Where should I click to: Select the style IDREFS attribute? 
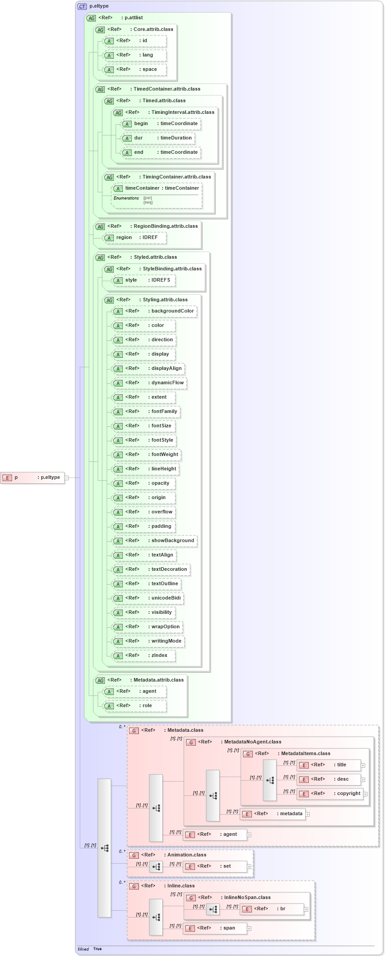[x=143, y=280]
